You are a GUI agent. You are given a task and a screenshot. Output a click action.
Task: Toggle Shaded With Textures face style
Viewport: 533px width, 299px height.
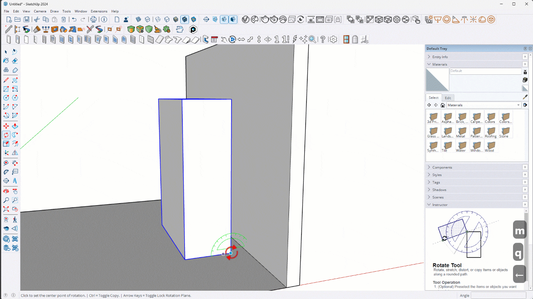184,20
